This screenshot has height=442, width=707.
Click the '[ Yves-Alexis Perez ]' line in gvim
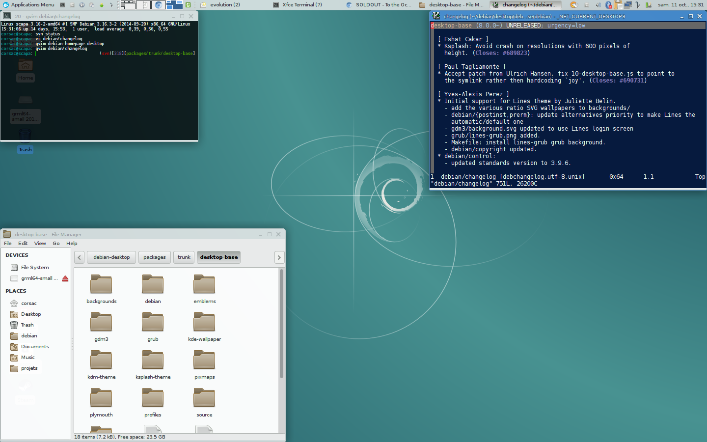coord(473,94)
